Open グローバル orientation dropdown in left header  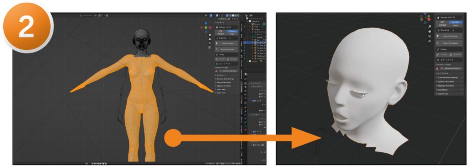click(86, 15)
